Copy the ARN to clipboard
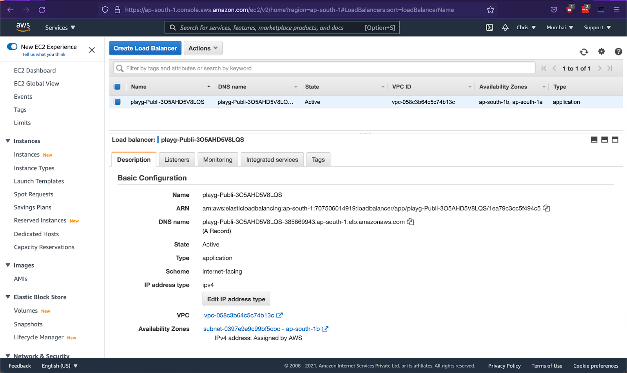The height and width of the screenshot is (373, 627). coord(546,208)
